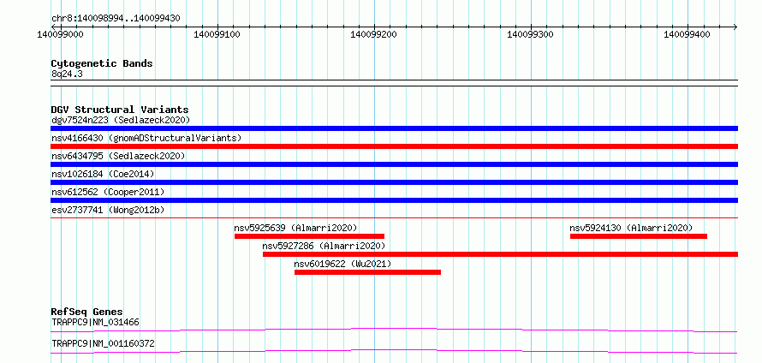Select the red nsv5924130 Almarri2020 bar

[639, 236]
